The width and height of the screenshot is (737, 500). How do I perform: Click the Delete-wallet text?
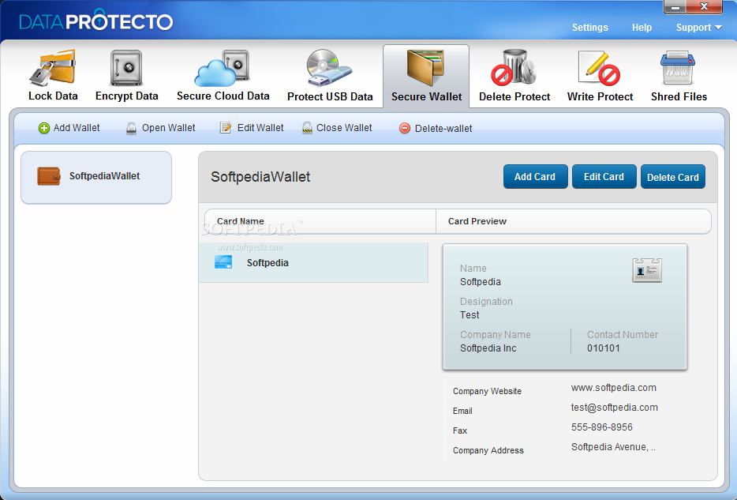tap(443, 129)
